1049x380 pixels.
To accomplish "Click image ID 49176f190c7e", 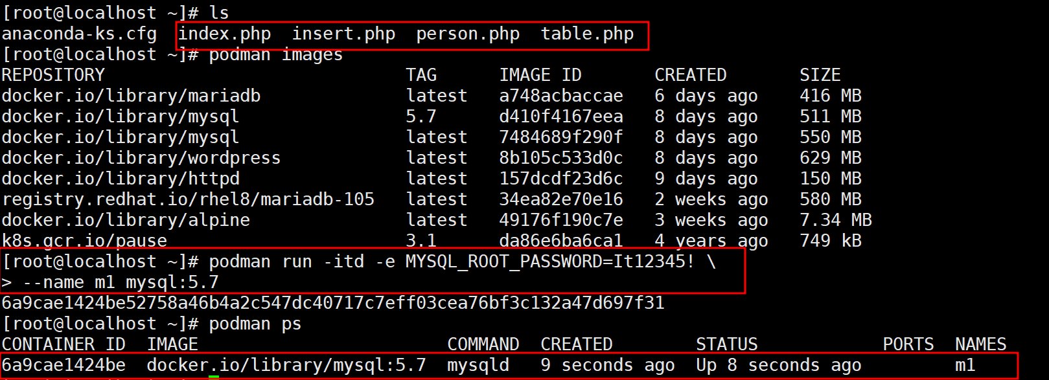I will coord(561,220).
